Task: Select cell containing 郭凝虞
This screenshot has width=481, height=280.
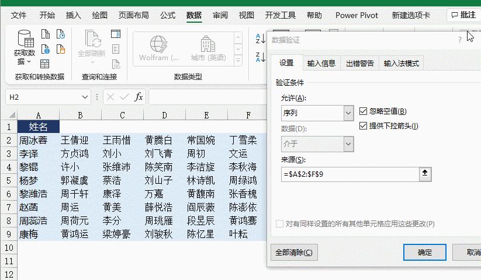Action: click(81, 181)
